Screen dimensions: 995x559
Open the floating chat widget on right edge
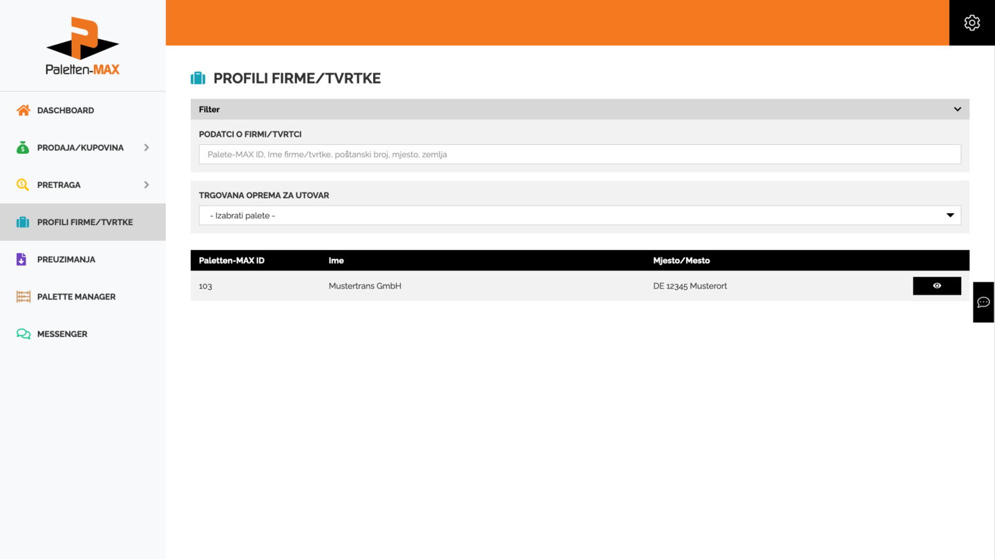pos(983,302)
